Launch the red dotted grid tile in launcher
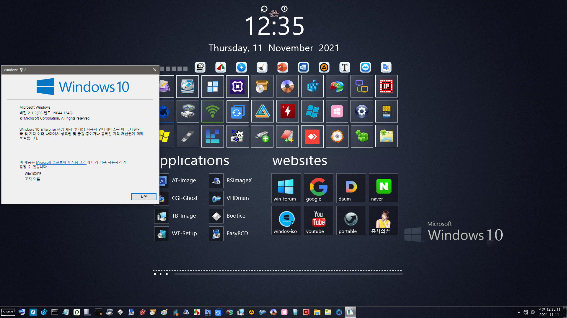The image size is (567, 318). tap(387, 87)
